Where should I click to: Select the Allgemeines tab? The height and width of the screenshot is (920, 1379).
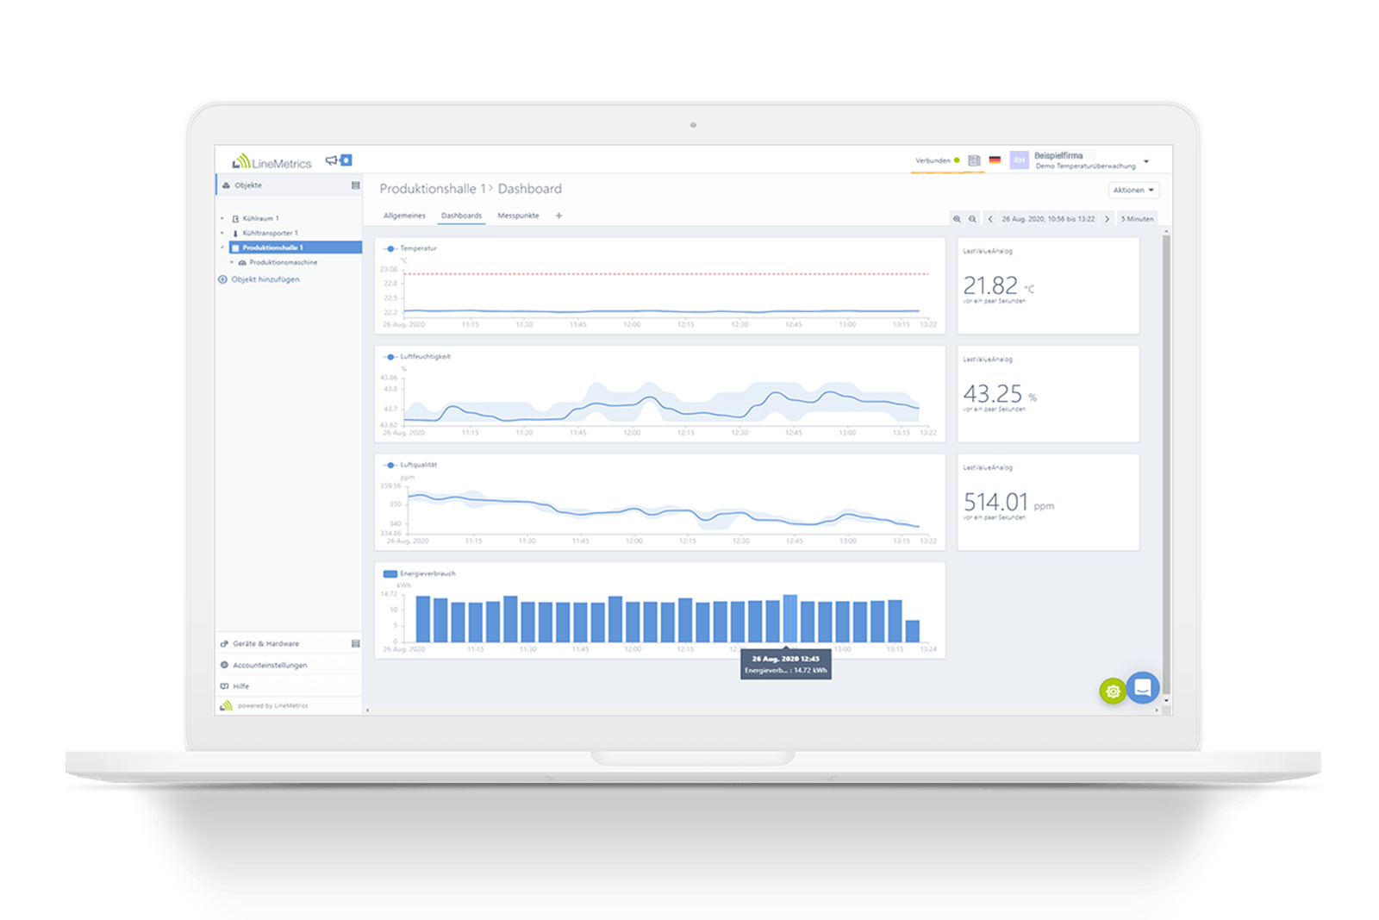(x=404, y=216)
